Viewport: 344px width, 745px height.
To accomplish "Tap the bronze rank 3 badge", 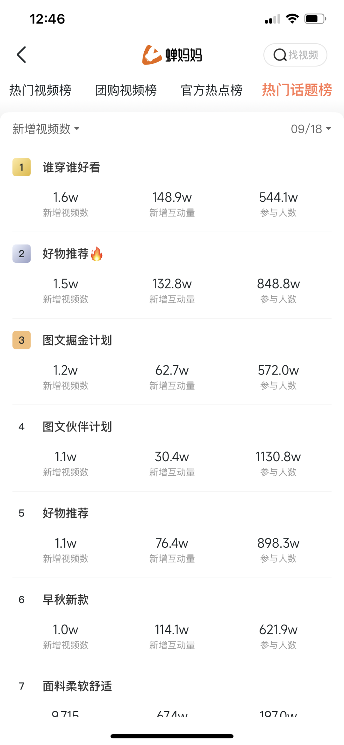I will click(x=22, y=340).
